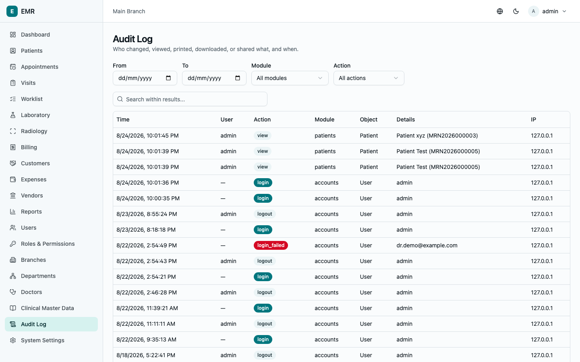Screen dimensions: 580x362
Task: Click timestamp '8/23/2026, 8:18:18 PM'
Action: pos(146,230)
